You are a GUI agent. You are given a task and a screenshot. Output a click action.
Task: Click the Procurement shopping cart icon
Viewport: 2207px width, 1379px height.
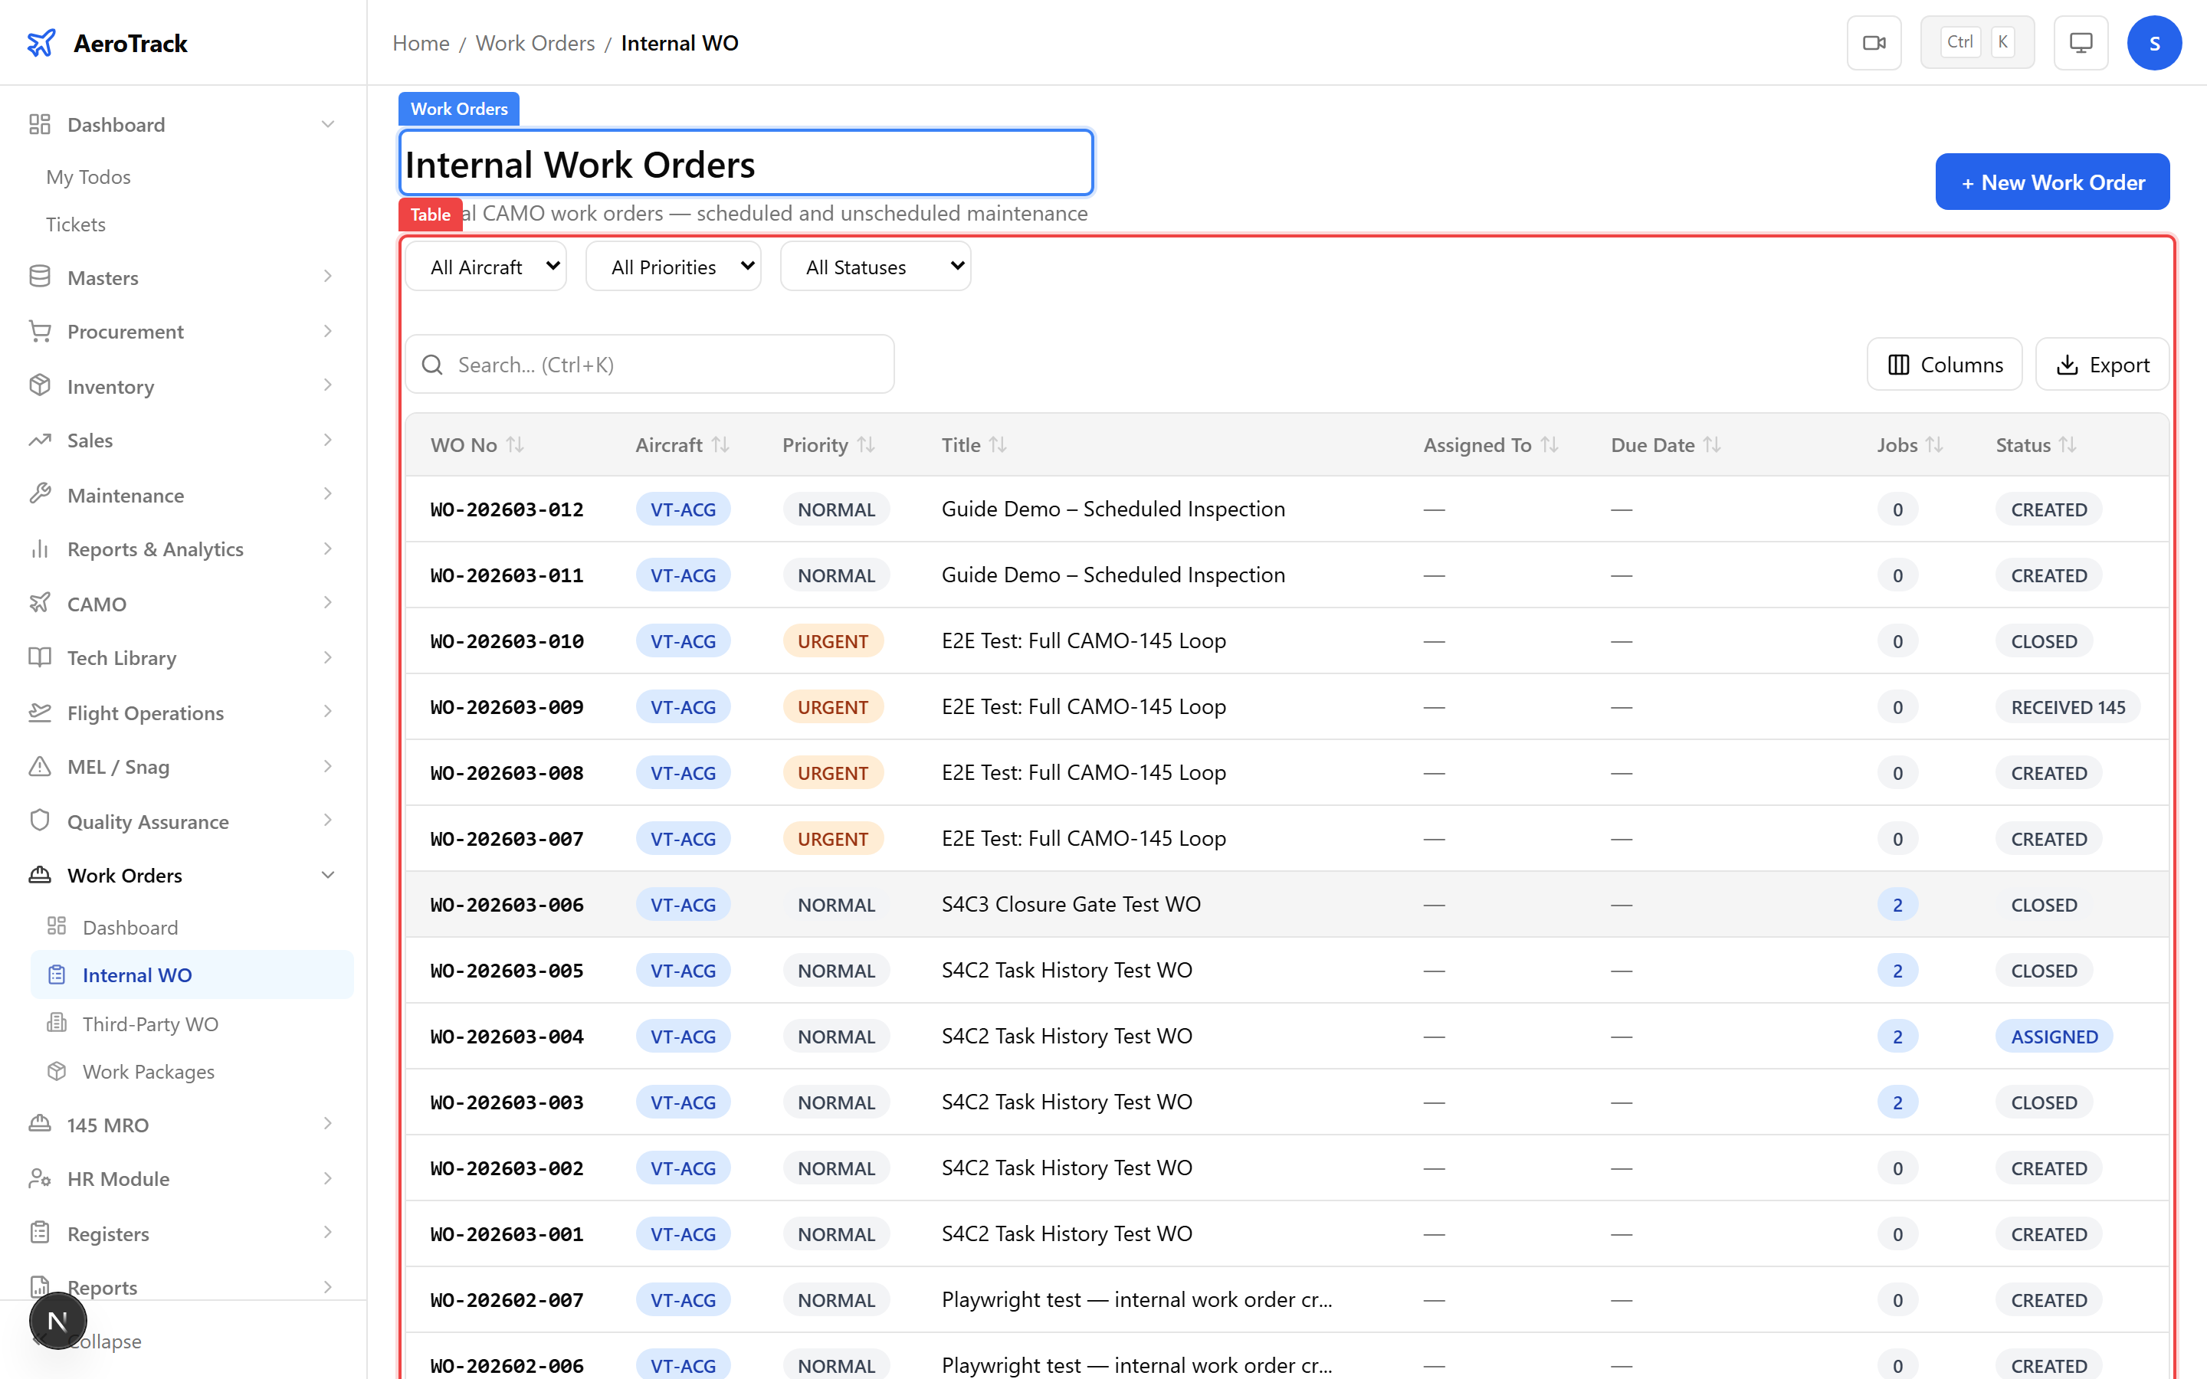coord(40,331)
